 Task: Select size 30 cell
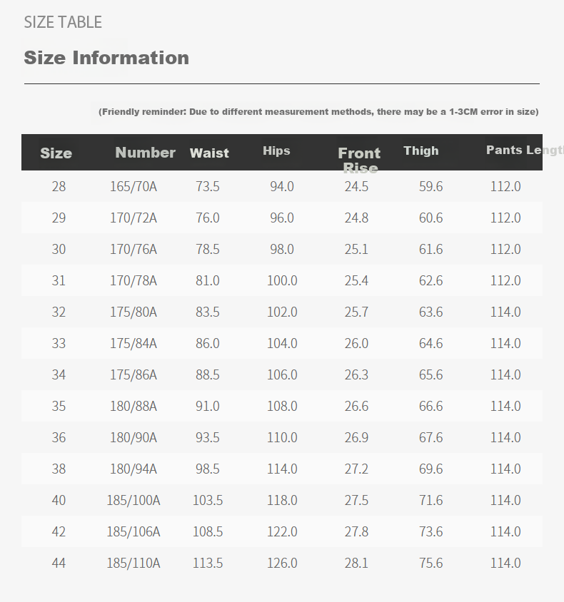point(59,250)
